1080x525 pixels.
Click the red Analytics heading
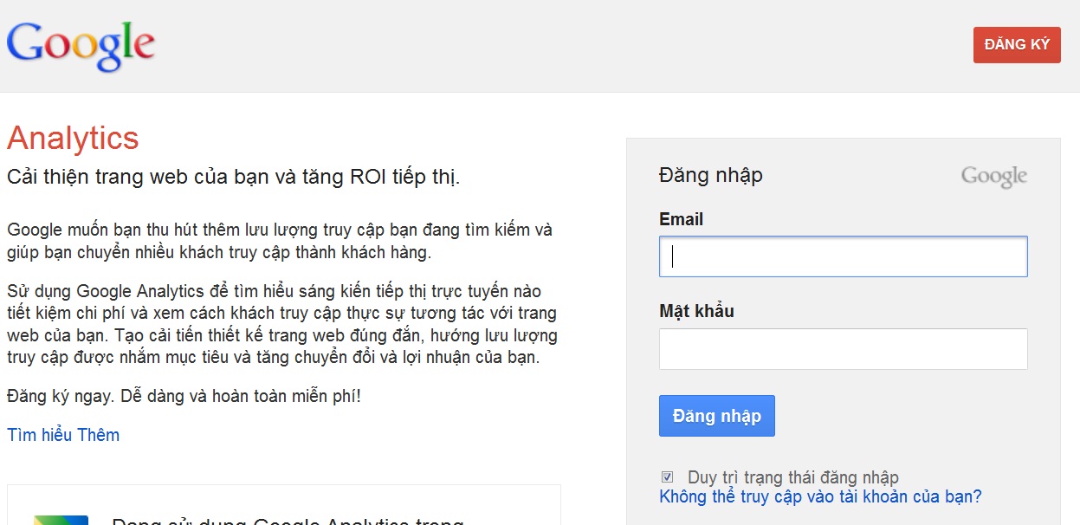pos(73,139)
